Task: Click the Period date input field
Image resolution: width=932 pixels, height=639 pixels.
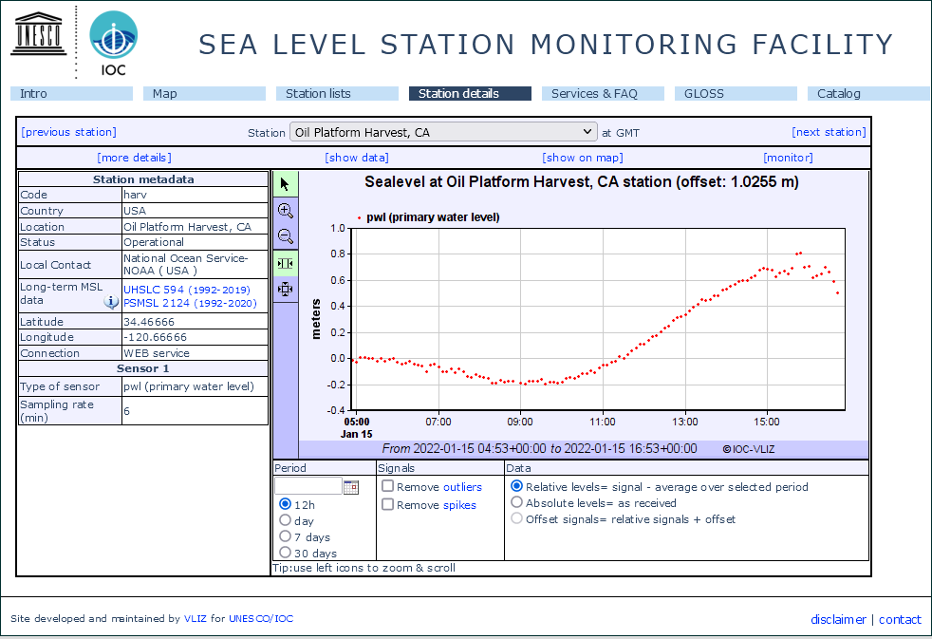Action: (x=308, y=486)
